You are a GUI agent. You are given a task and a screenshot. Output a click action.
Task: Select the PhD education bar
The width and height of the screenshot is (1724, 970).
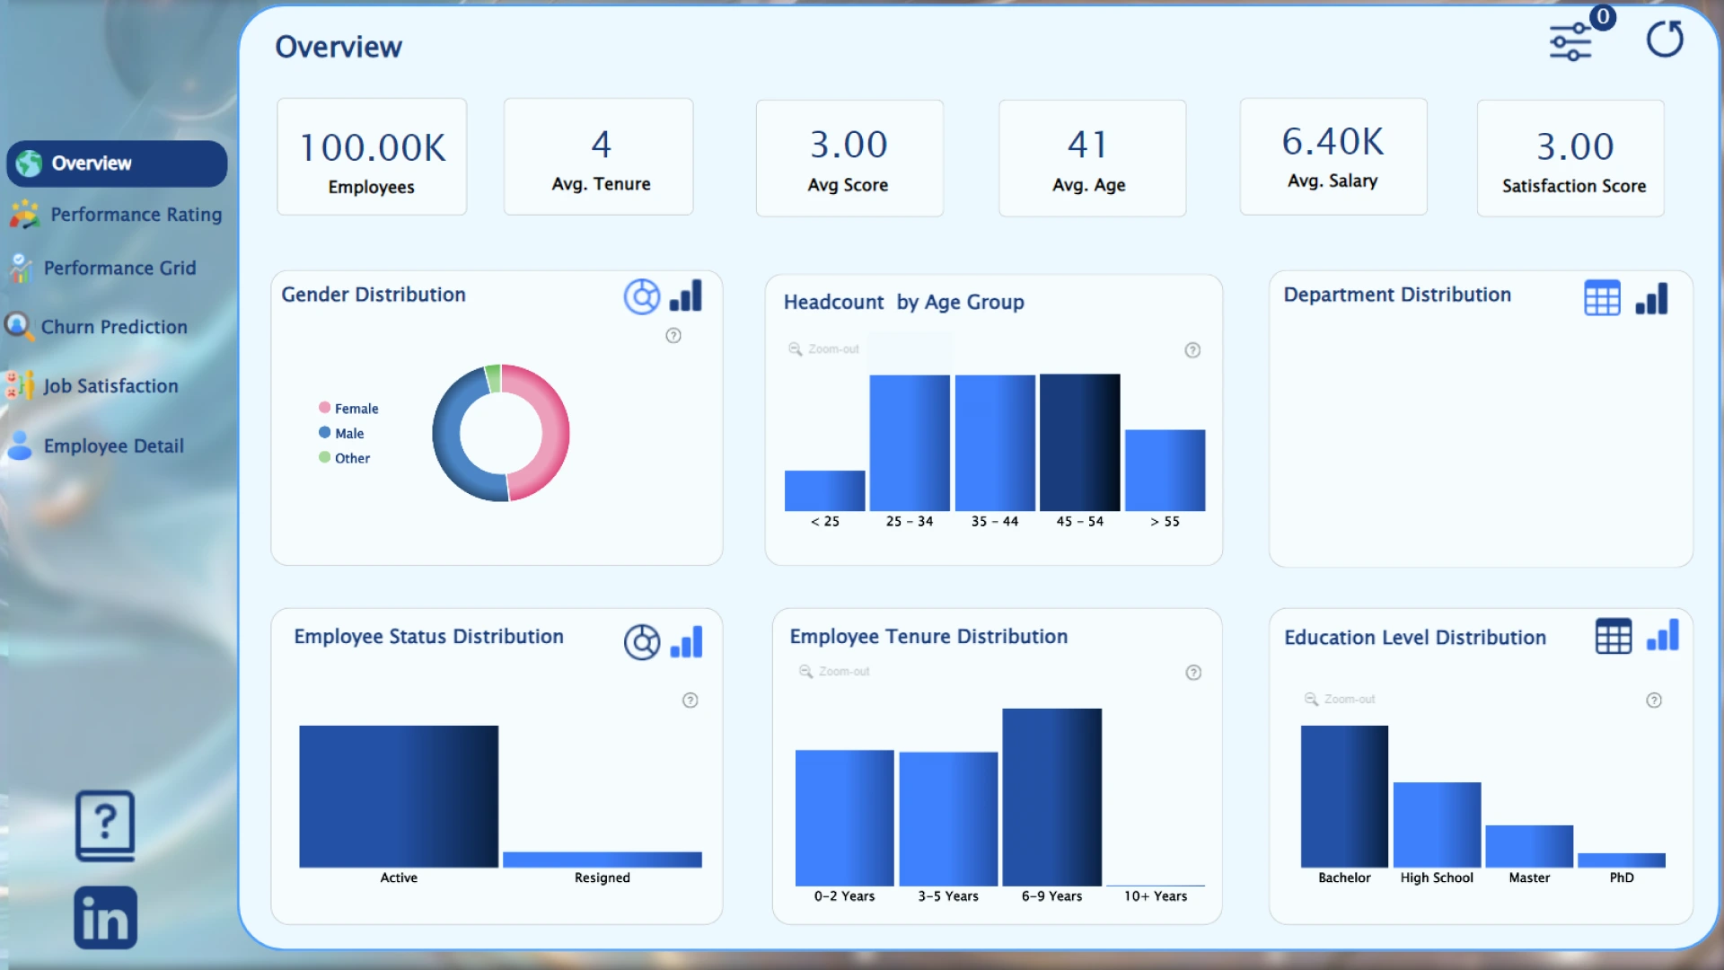1622,860
